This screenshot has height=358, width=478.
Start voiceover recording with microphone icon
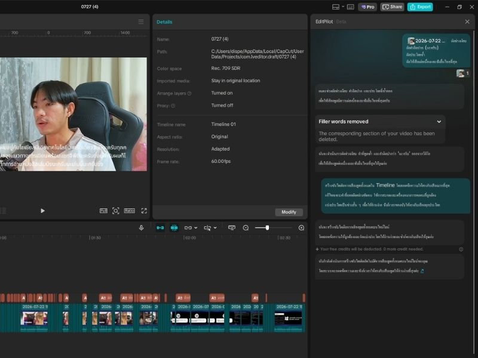(141, 228)
